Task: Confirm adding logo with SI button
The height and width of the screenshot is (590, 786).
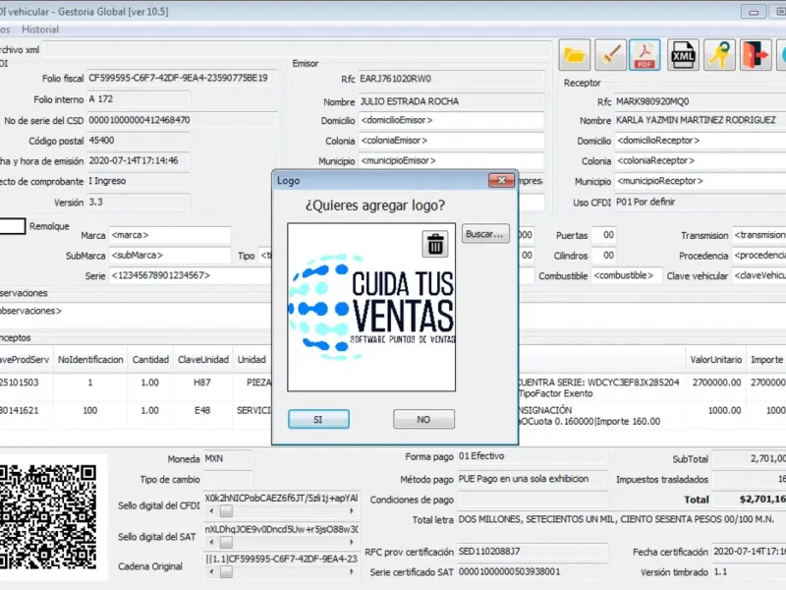Action: tap(318, 420)
